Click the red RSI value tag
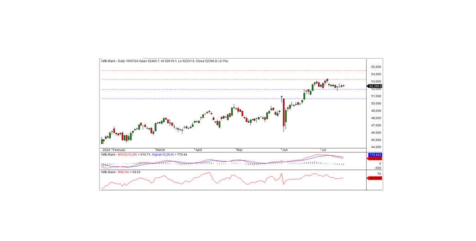476x241 pixels. (374, 178)
